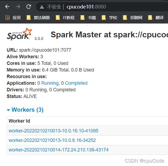The image size is (168, 166).
Task: Open the Running applications link
Action: [50, 83]
